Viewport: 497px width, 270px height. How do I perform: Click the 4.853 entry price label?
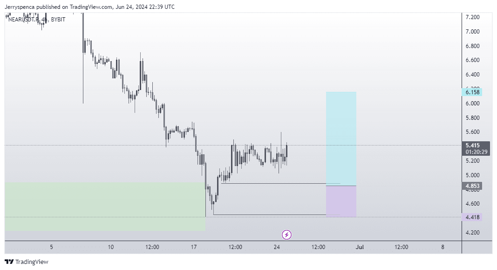coord(473,186)
